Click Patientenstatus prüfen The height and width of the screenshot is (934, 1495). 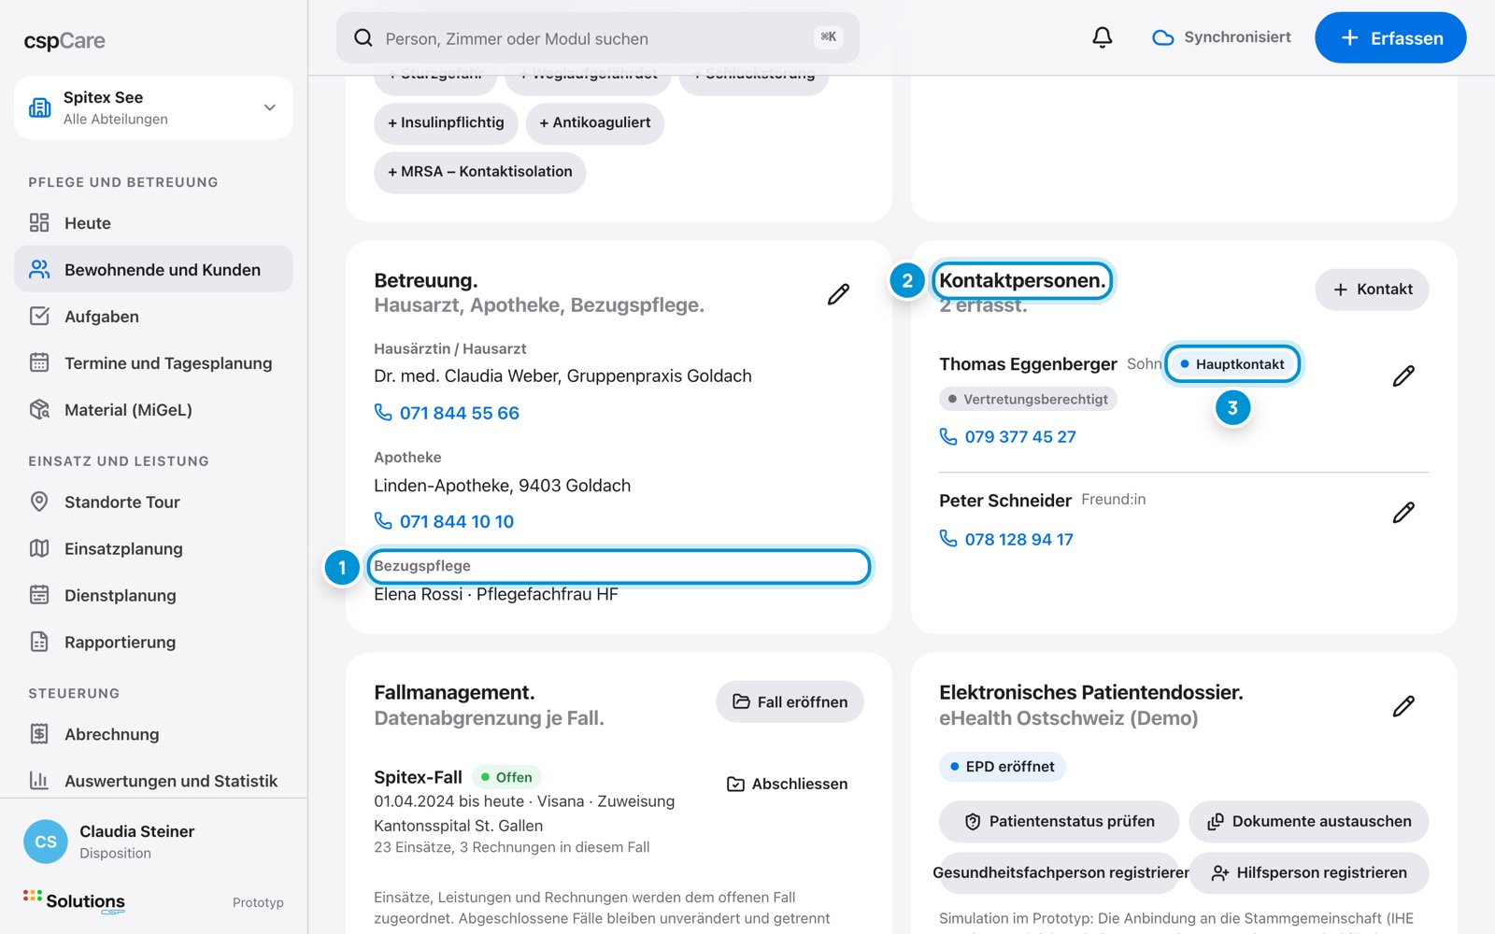coord(1059,822)
